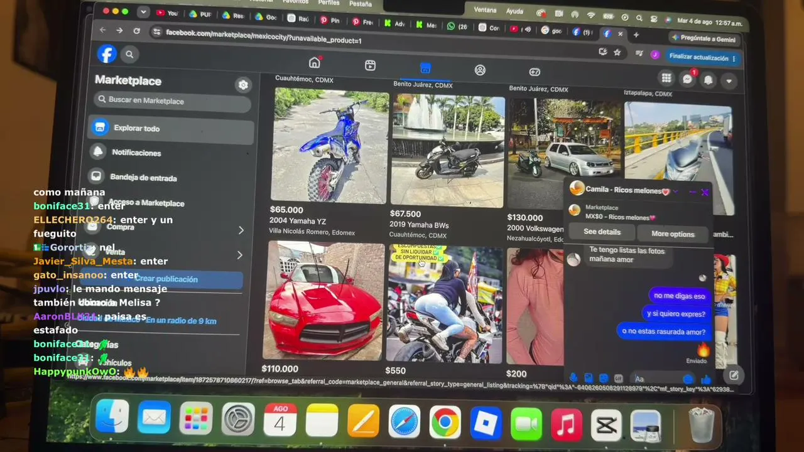The width and height of the screenshot is (804, 452).
Task: Go back in Chrome history
Action: pos(102,30)
